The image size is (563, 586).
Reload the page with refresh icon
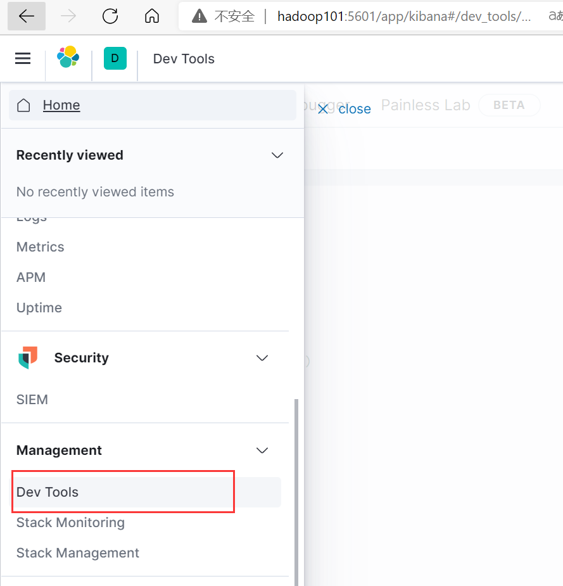click(x=110, y=16)
